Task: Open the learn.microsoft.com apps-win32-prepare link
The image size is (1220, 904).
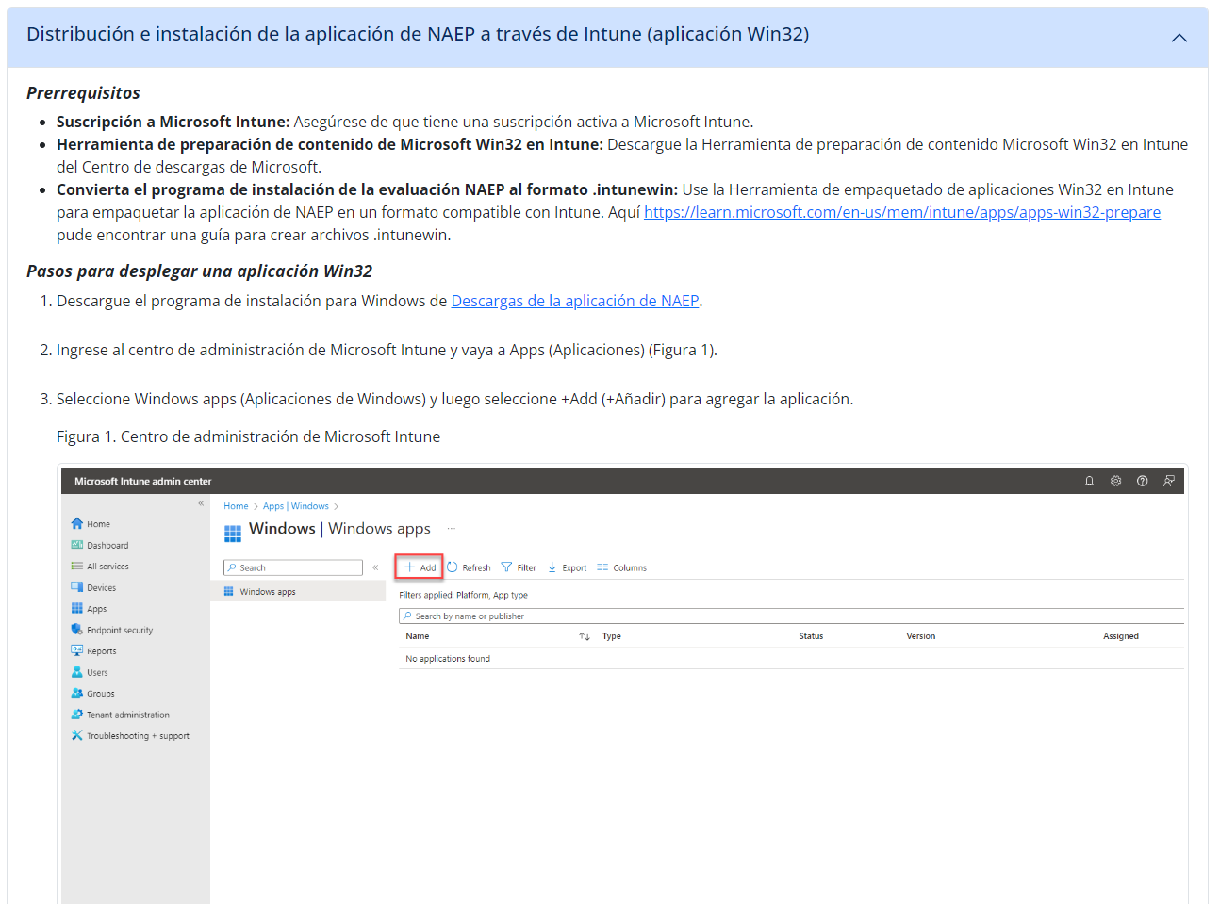Action: pos(902,212)
